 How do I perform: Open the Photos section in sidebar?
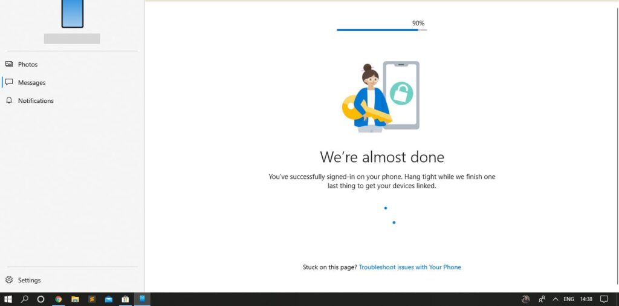pyautogui.click(x=27, y=65)
